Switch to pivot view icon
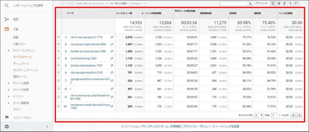The width and height of the screenshot is (309, 132). pyautogui.click(x=296, y=4)
